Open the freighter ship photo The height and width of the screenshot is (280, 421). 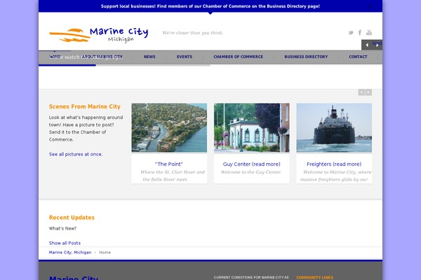334,128
